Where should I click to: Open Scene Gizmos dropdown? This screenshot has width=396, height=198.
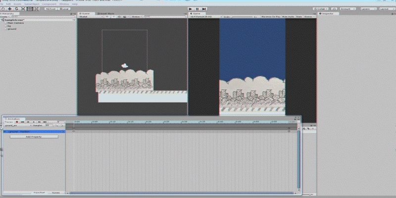click(137, 17)
